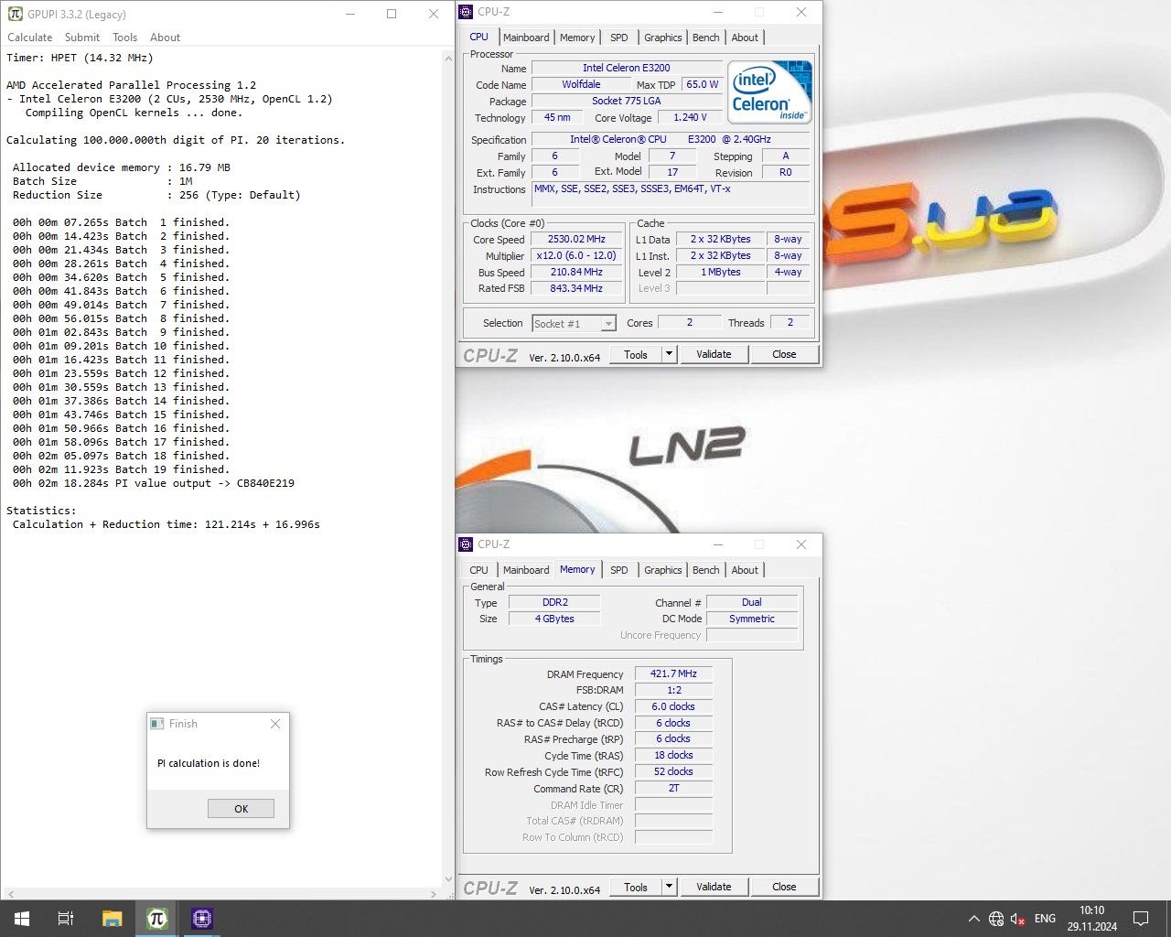Viewport: 1171px width, 937px height.
Task: Switch to Memory tab in upper CPU-Z window
Action: [x=577, y=38]
